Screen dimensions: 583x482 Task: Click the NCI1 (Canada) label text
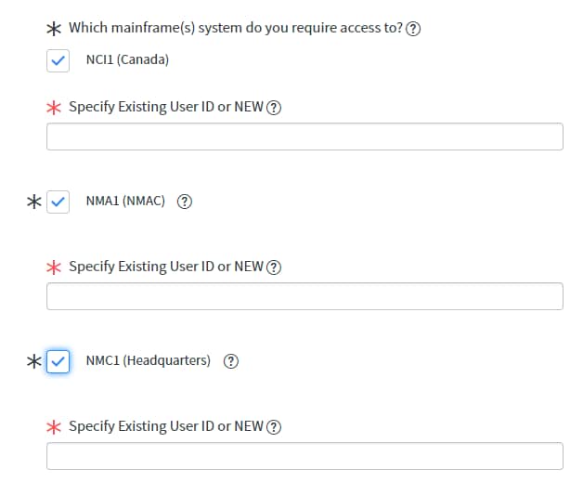pyautogui.click(x=127, y=59)
